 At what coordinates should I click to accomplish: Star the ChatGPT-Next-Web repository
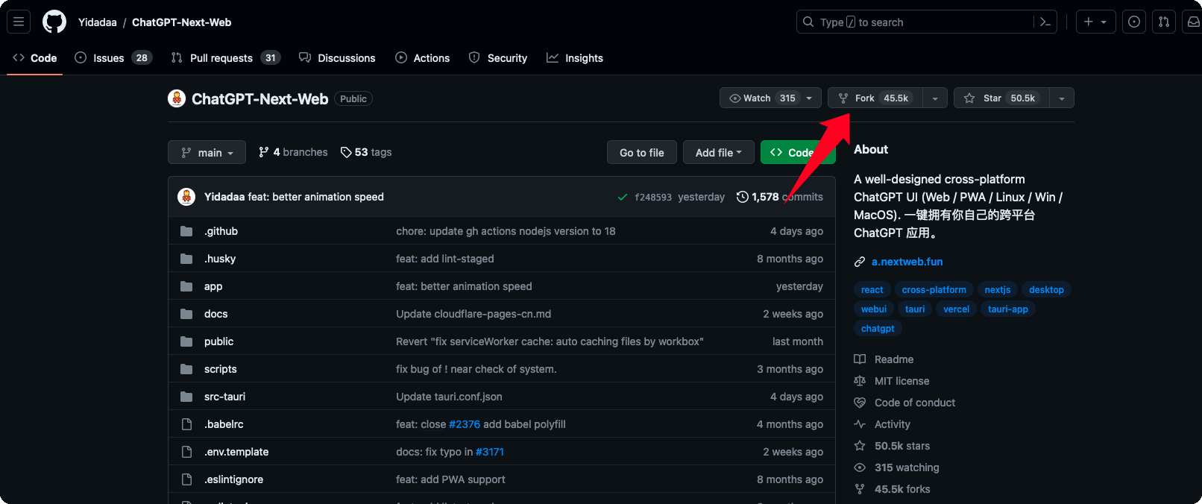tap(1001, 98)
